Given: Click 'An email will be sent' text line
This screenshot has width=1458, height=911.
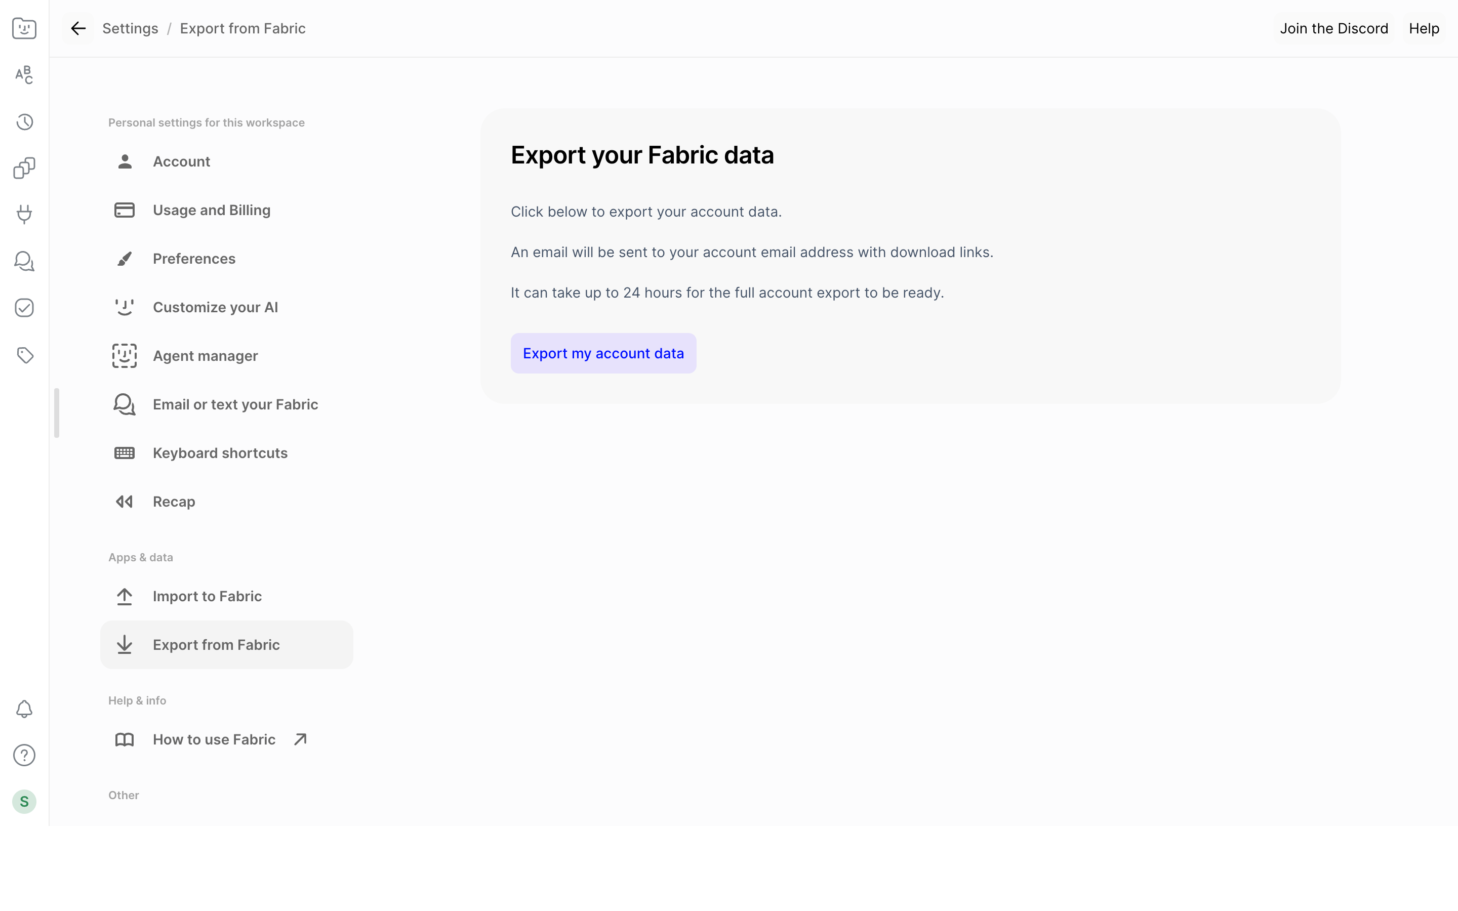Looking at the screenshot, I should coord(752,253).
